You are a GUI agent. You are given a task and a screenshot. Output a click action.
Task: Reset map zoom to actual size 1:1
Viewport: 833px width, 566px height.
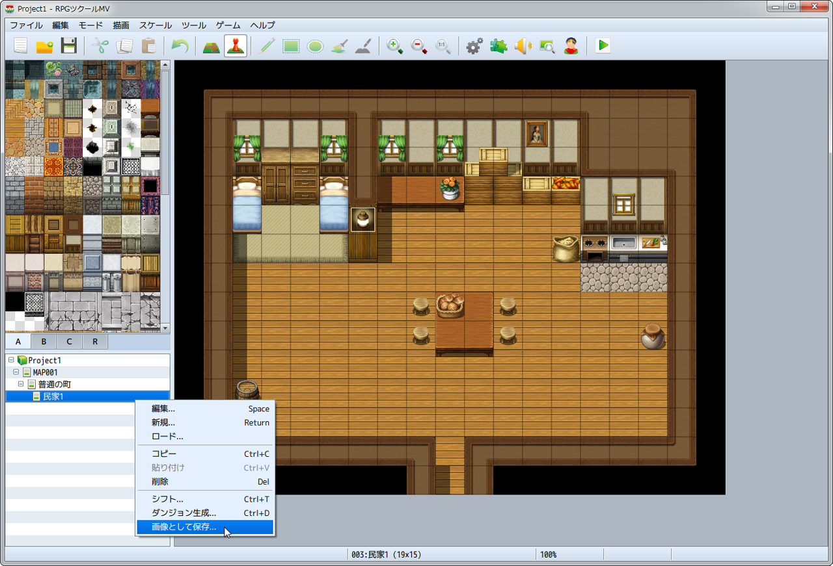point(443,46)
